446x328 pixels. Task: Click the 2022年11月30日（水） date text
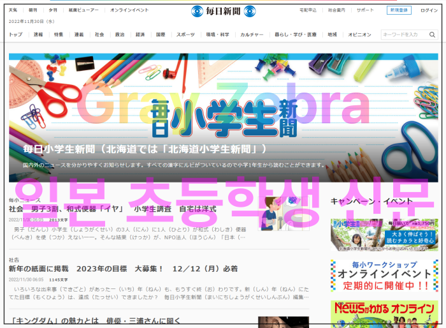31,21
